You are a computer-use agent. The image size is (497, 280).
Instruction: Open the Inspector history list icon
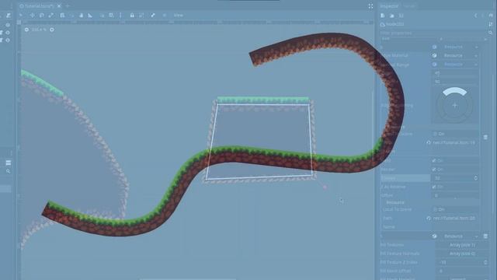coord(491,16)
